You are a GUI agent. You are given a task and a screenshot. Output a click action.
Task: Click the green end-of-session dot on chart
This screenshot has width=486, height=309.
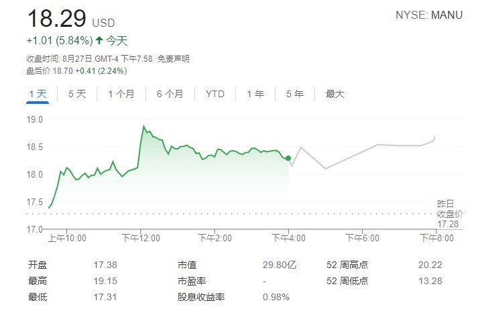click(x=288, y=158)
